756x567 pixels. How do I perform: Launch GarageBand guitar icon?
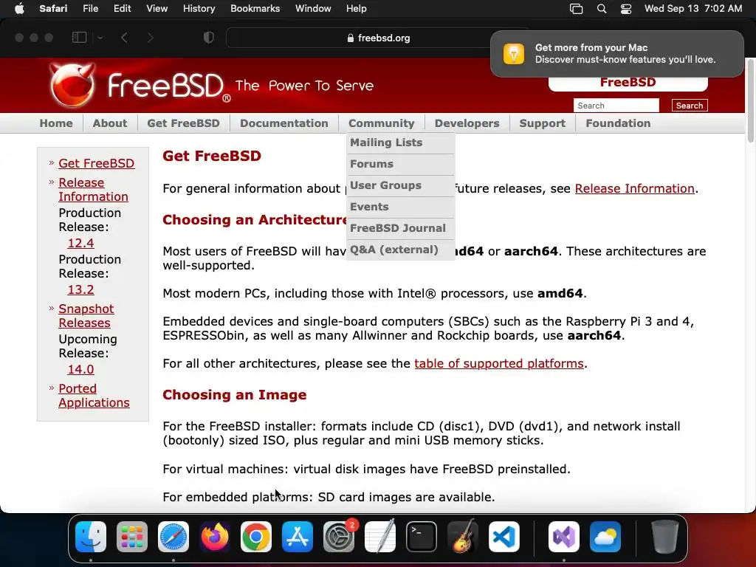[463, 537]
